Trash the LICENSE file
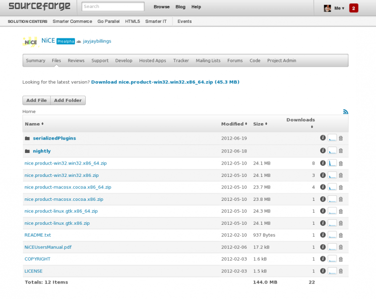The width and height of the screenshot is (376, 299). point(341,271)
